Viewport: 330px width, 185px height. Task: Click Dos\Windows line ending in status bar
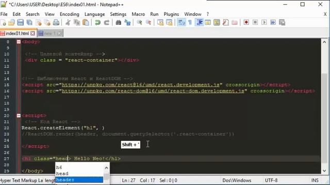pos(237,180)
